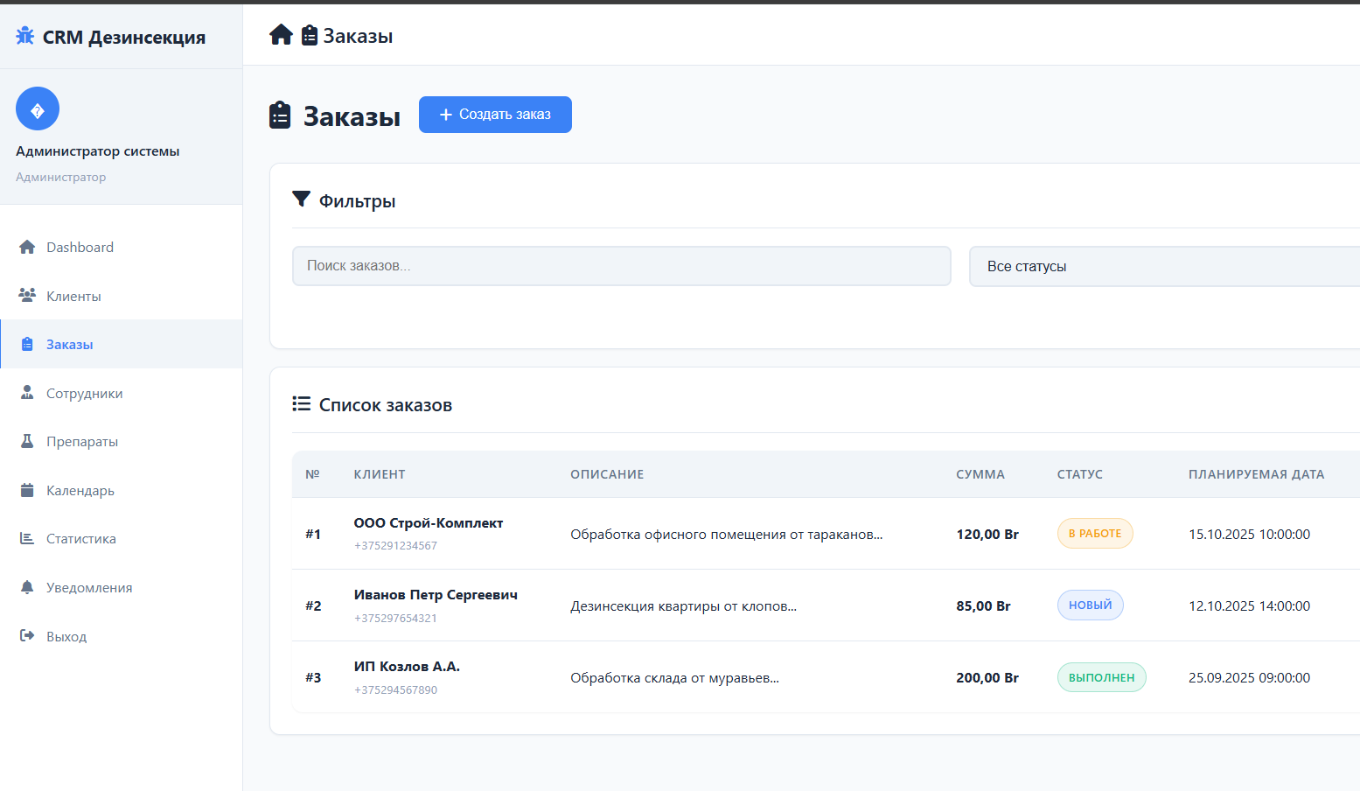The width and height of the screenshot is (1360, 791).
Task: Click the flask icon beside Препараты
Action: 27,442
